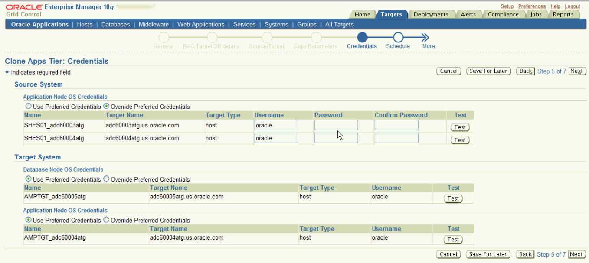This screenshot has width=589, height=263.
Task: Select the Source/Target step circle
Action: [267, 38]
